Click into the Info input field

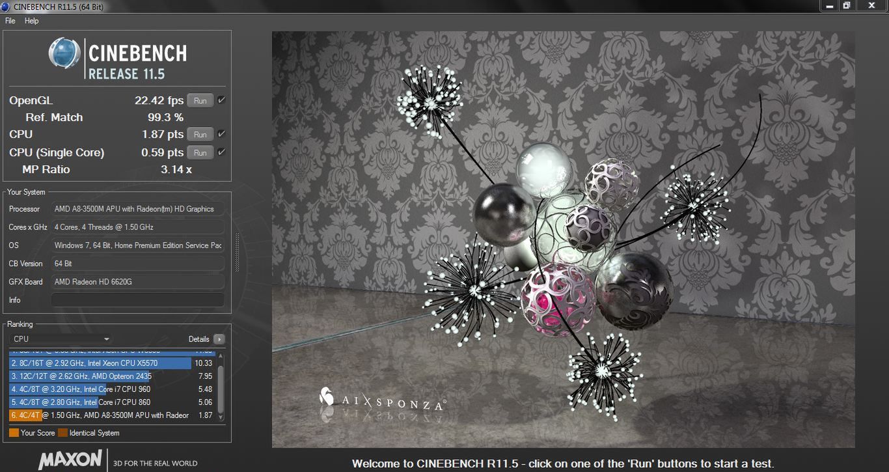tap(137, 300)
